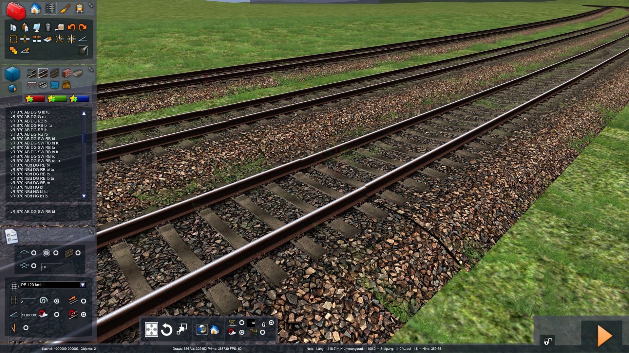Screen dimensions: 629x353
Task: Click the red star filter swatch
Action: point(35,99)
